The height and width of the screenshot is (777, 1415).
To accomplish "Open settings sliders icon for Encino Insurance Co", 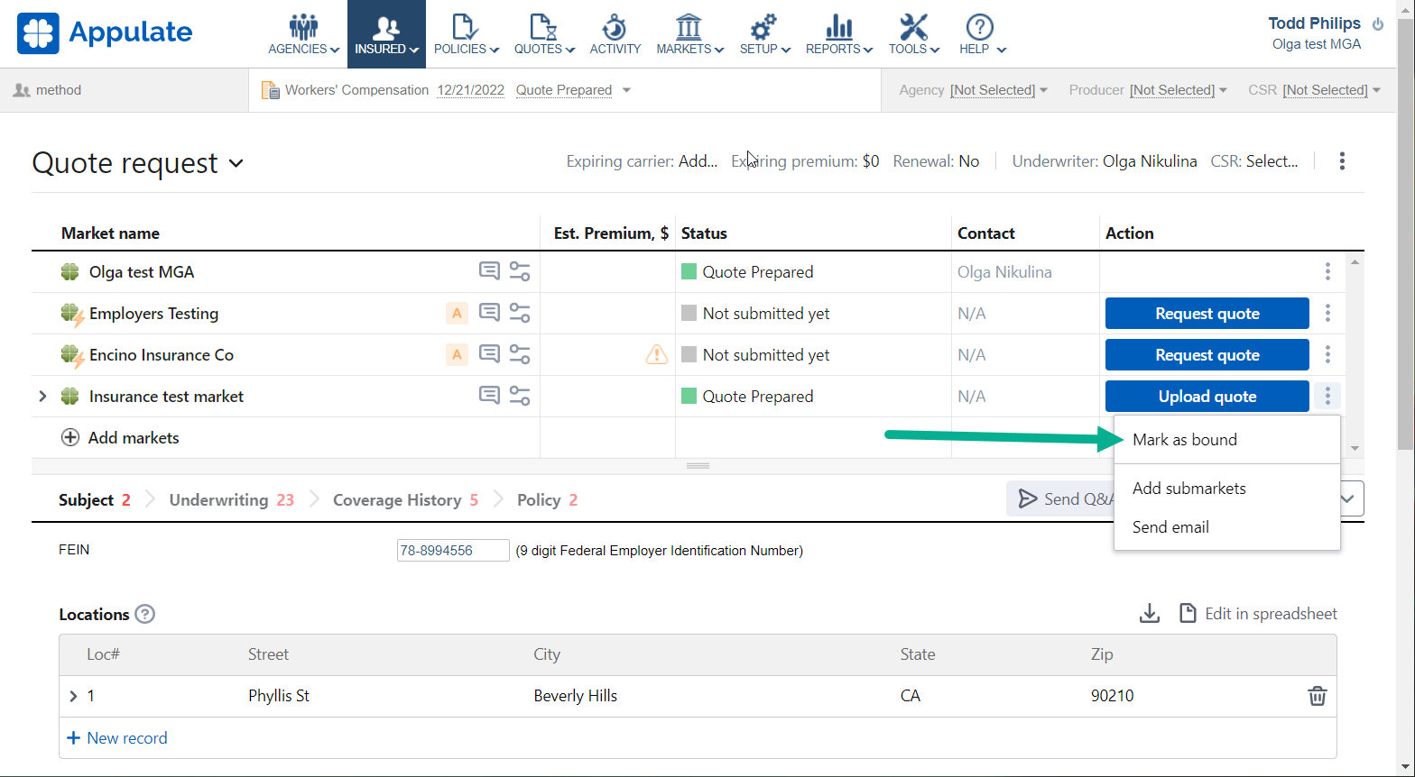I will [520, 354].
